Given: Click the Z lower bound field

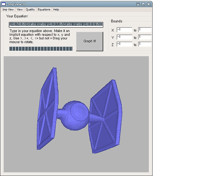Looking at the screenshot, I should pos(124,44).
